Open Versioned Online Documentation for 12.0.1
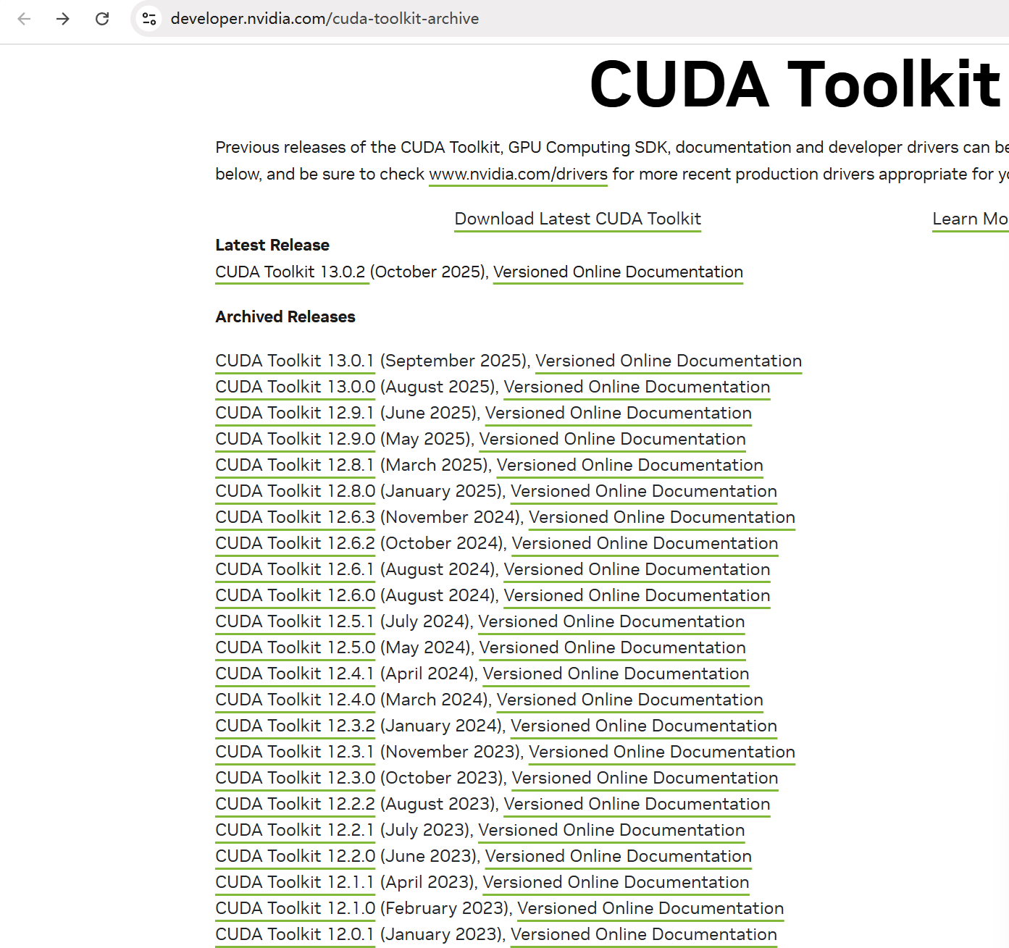 (x=643, y=935)
